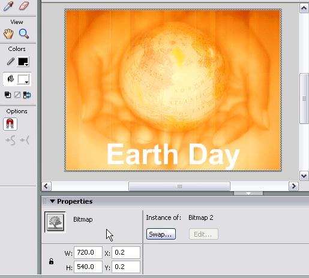
Task: Click the W width field
Action: click(88, 252)
